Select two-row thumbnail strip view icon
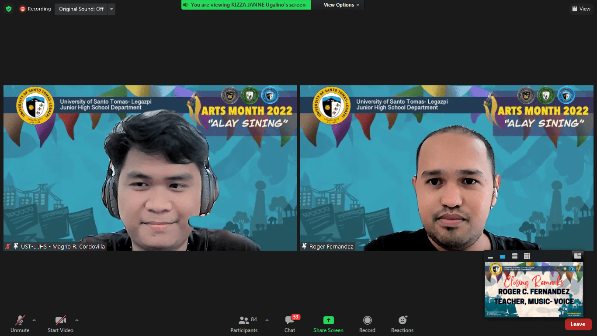This screenshot has height=336, width=597. (515, 256)
